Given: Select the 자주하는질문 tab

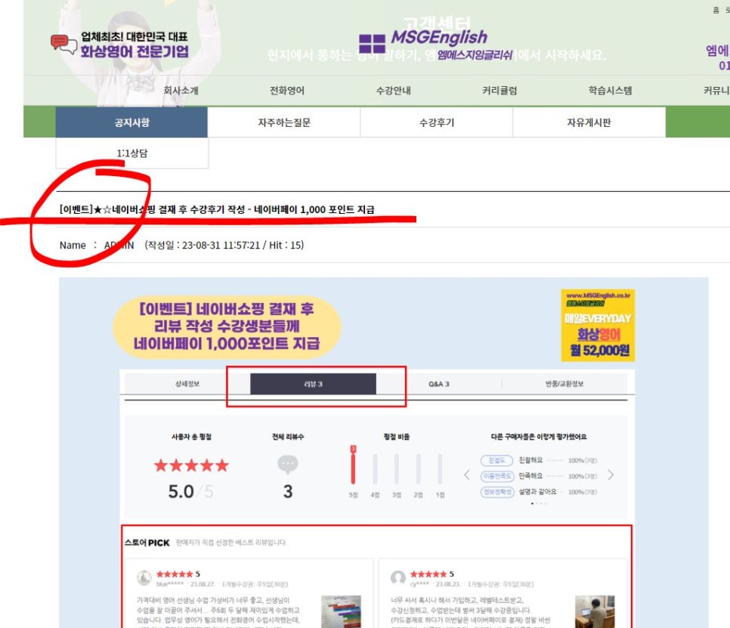Looking at the screenshot, I should [284, 122].
